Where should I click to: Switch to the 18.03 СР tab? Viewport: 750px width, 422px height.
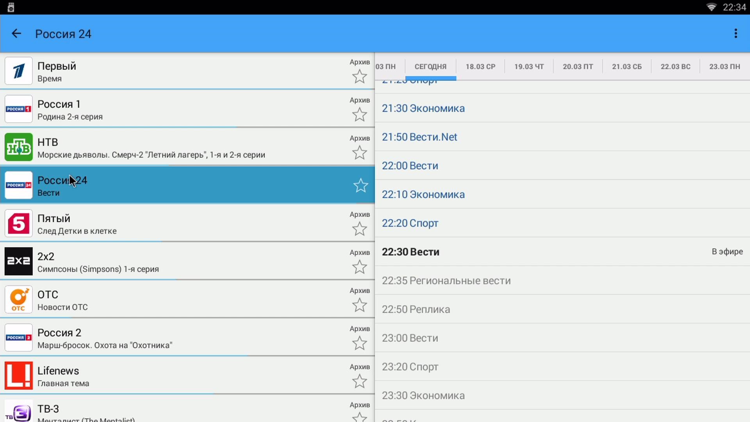pos(480,67)
